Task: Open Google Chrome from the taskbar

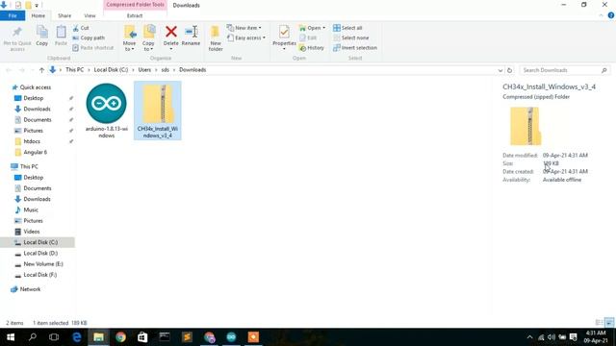Action: 120,337
